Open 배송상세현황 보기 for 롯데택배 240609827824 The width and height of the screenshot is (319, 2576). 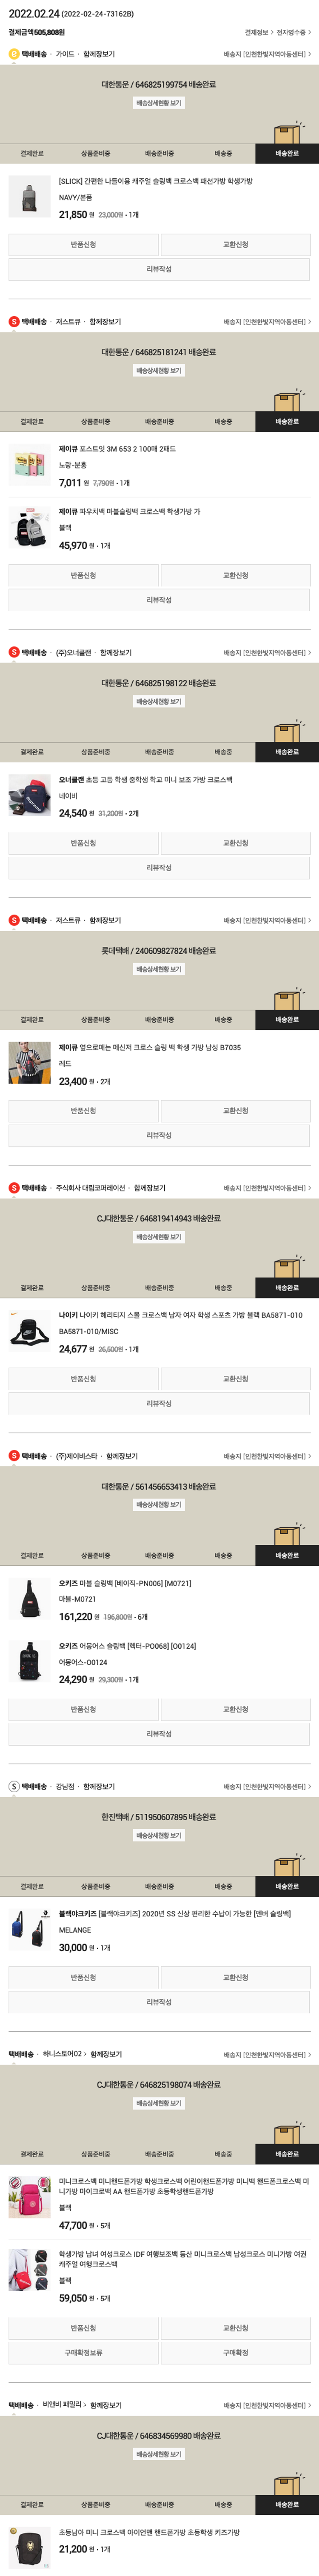[x=159, y=969]
